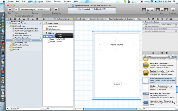Open the Navigate menu
Viewport: 178px width, 111px height.
coord(39,2)
